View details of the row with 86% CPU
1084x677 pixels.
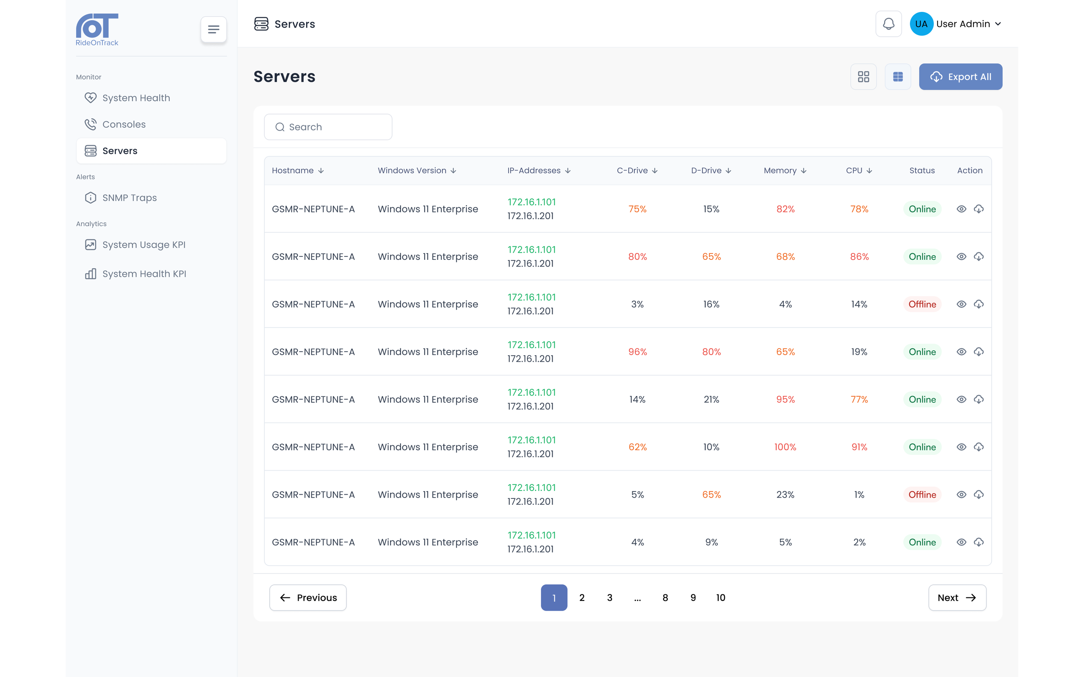click(x=961, y=256)
